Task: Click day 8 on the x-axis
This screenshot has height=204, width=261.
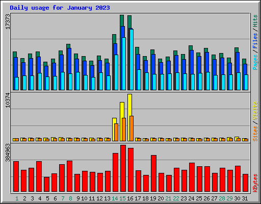Action: 70,198
